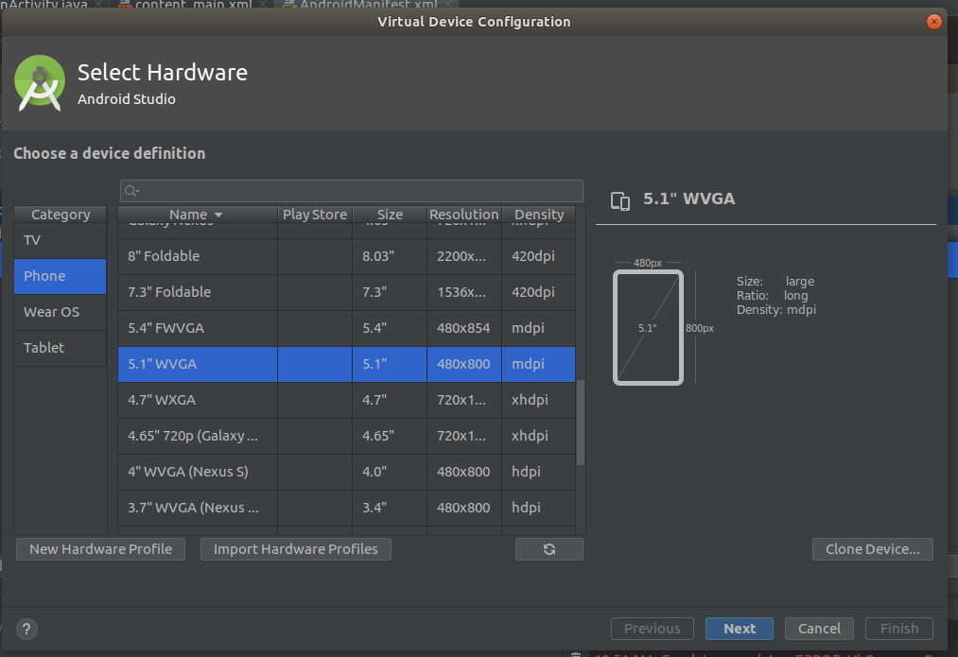Click the Cancel button
The width and height of the screenshot is (958, 657).
pyautogui.click(x=819, y=629)
